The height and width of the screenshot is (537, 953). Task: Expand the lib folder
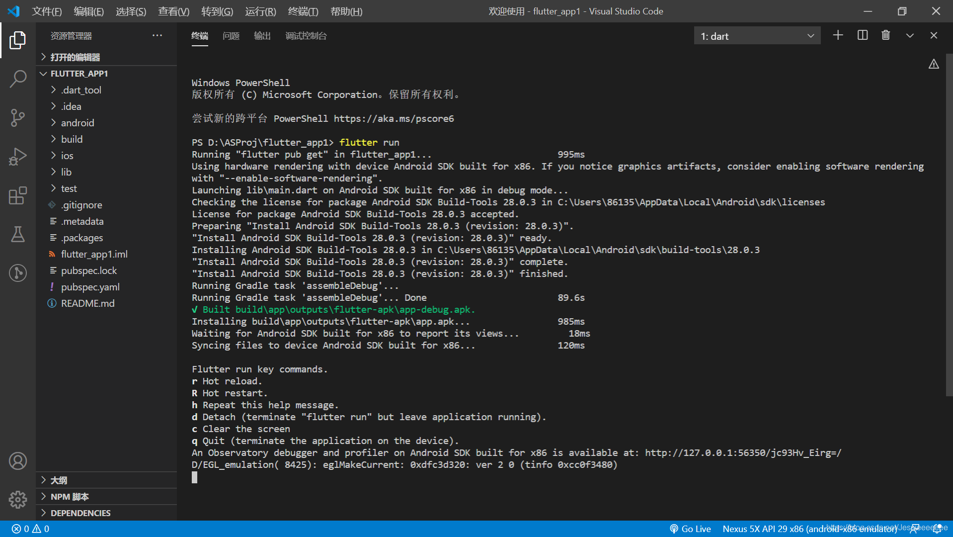pyautogui.click(x=106, y=172)
